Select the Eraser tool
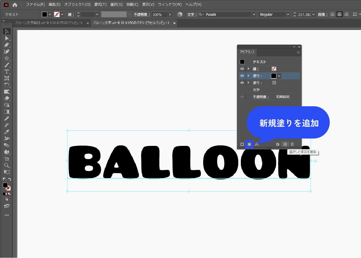 tap(7, 98)
